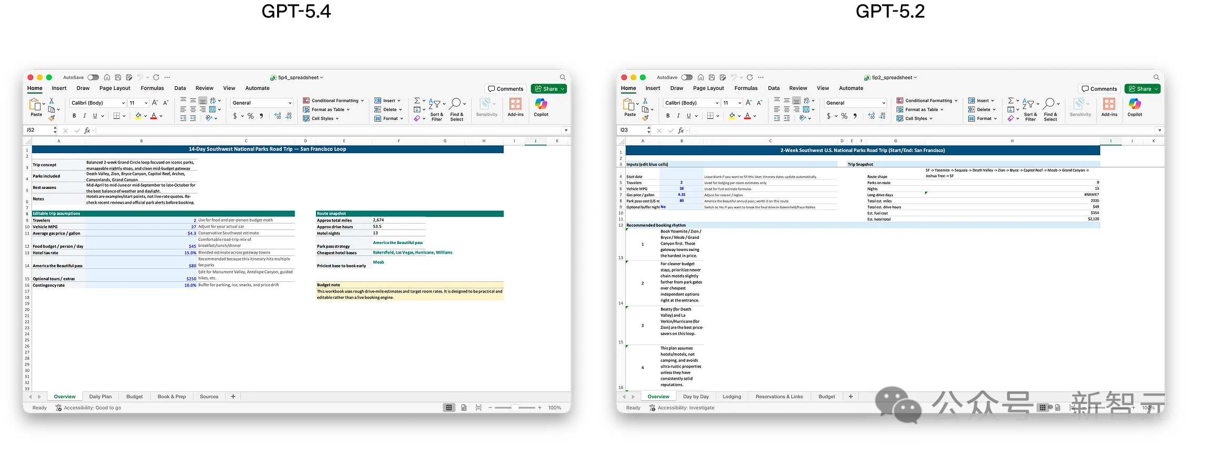Apply percent style in the left Excel window
The height and width of the screenshot is (455, 1209).
point(251,116)
